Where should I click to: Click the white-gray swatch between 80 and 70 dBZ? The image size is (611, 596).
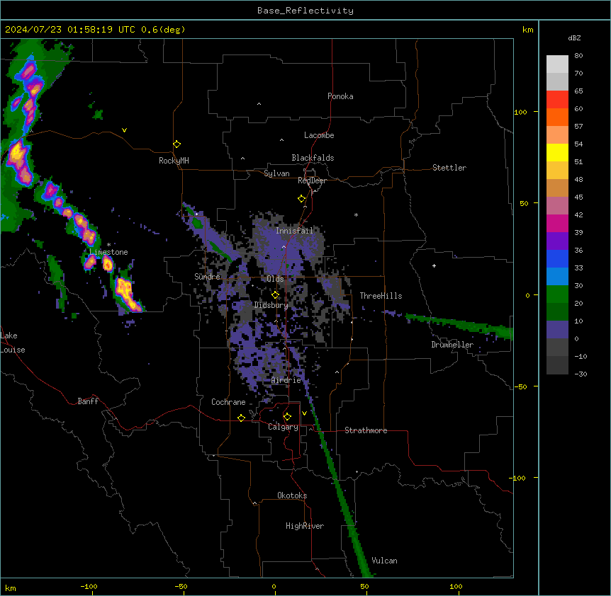click(x=557, y=64)
